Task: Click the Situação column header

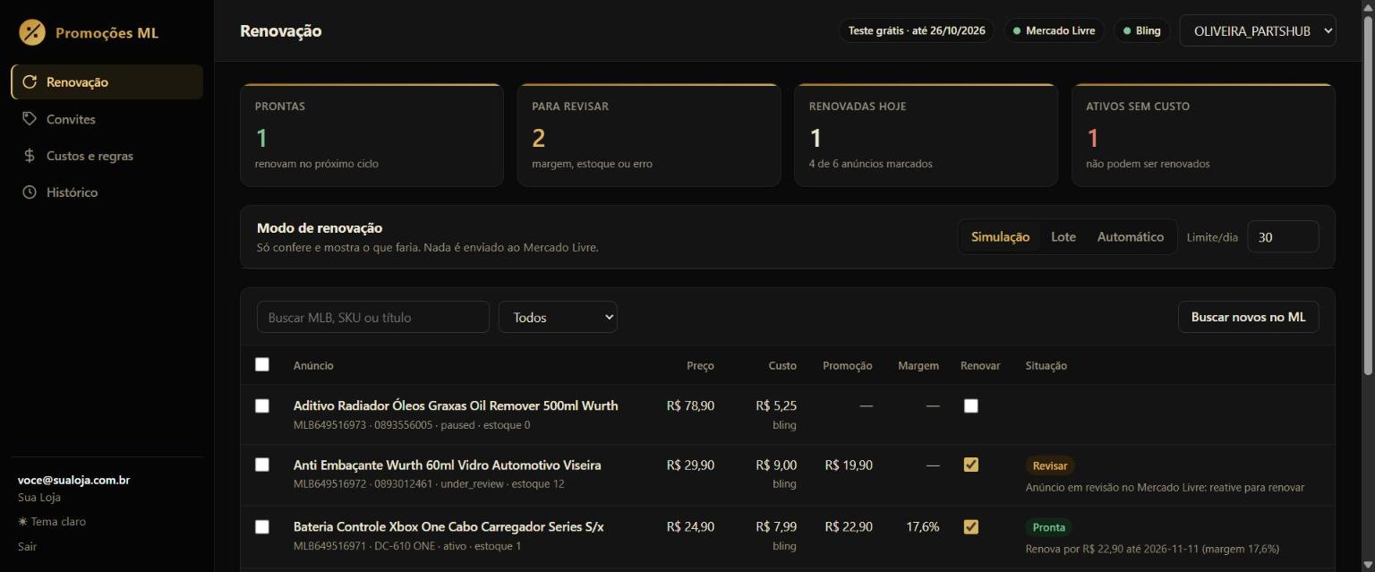Action: pyautogui.click(x=1046, y=365)
